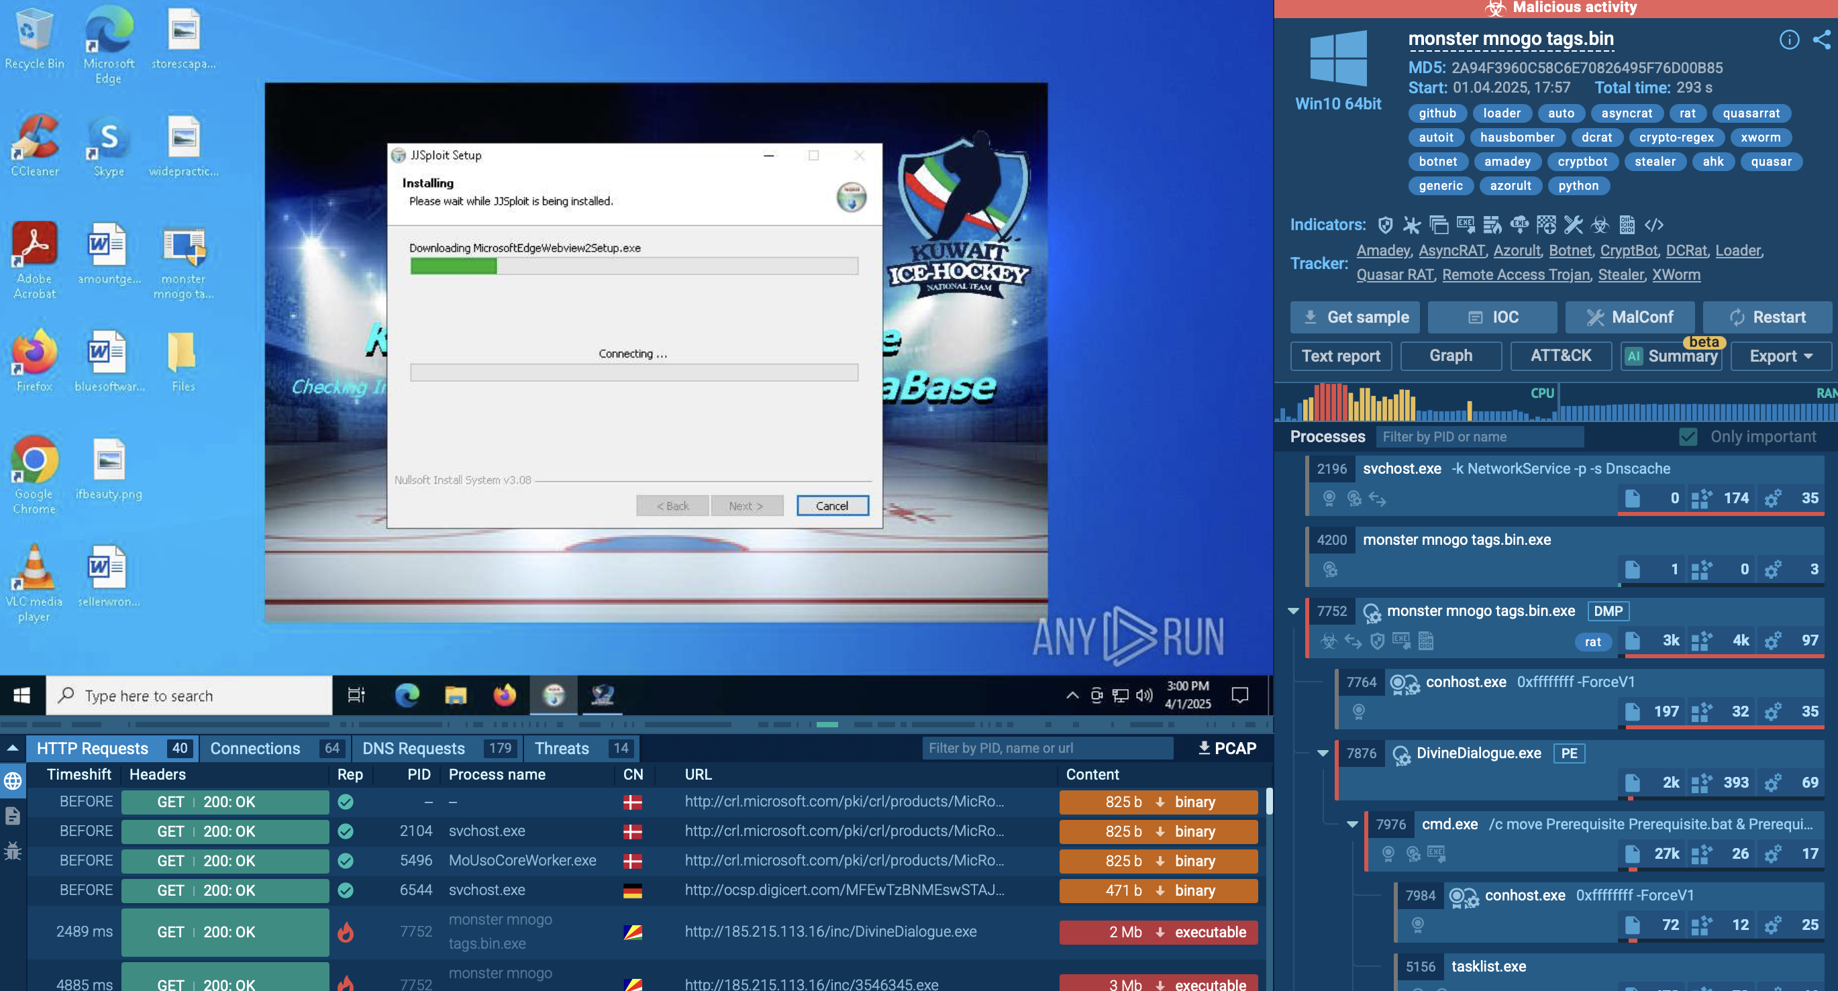Open the Skype desktop shortcut

pos(109,146)
